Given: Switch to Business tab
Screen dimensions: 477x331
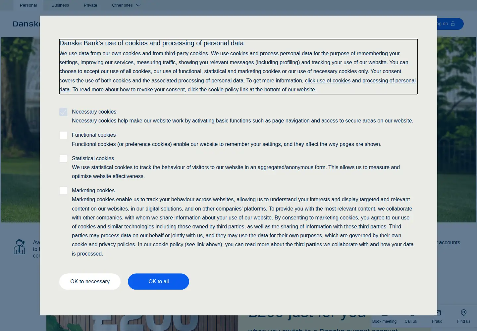Looking at the screenshot, I should (60, 5).
